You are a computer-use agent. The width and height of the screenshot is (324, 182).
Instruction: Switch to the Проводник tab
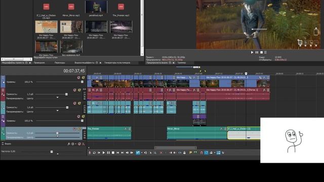click(x=39, y=63)
